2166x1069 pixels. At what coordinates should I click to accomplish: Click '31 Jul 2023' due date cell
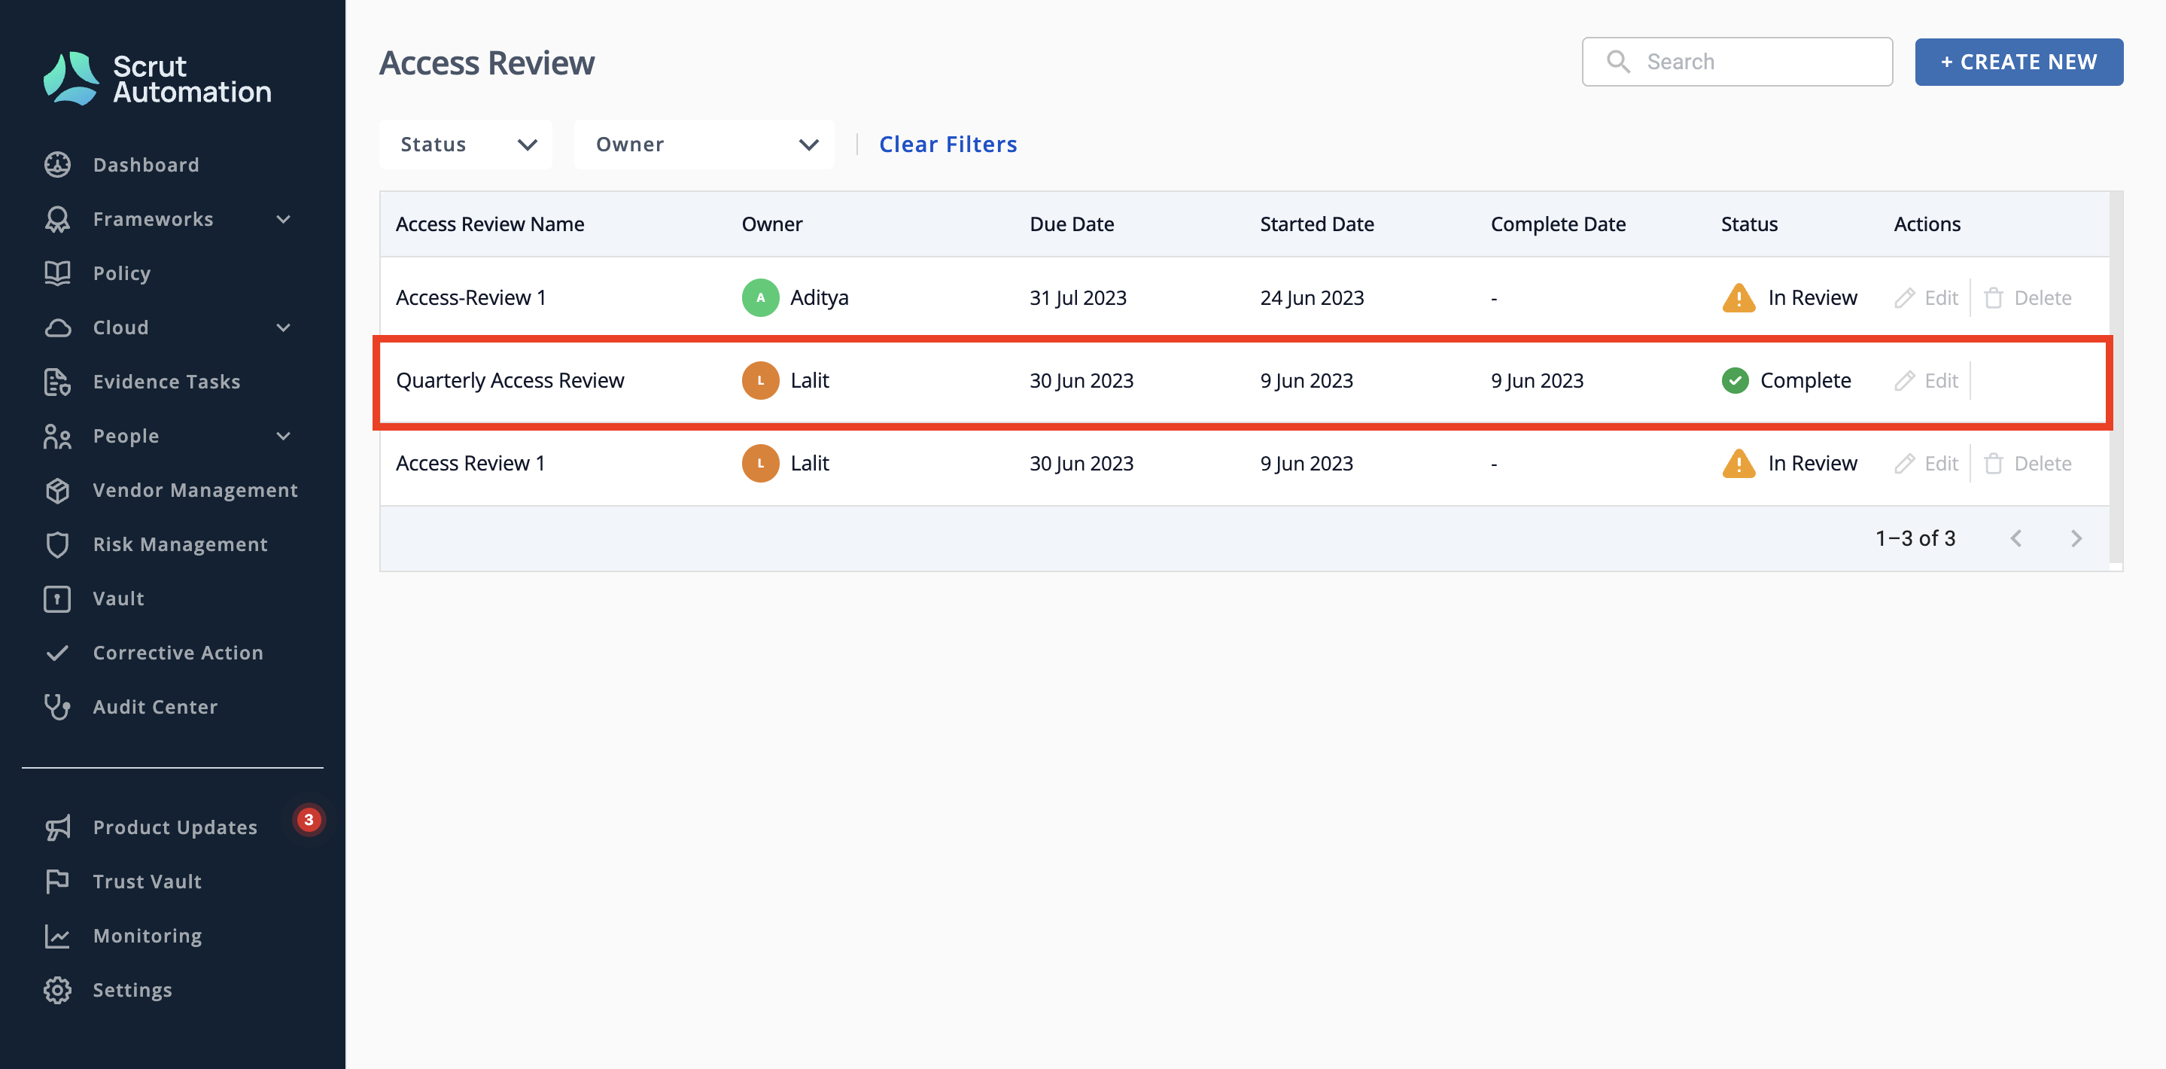click(1077, 297)
